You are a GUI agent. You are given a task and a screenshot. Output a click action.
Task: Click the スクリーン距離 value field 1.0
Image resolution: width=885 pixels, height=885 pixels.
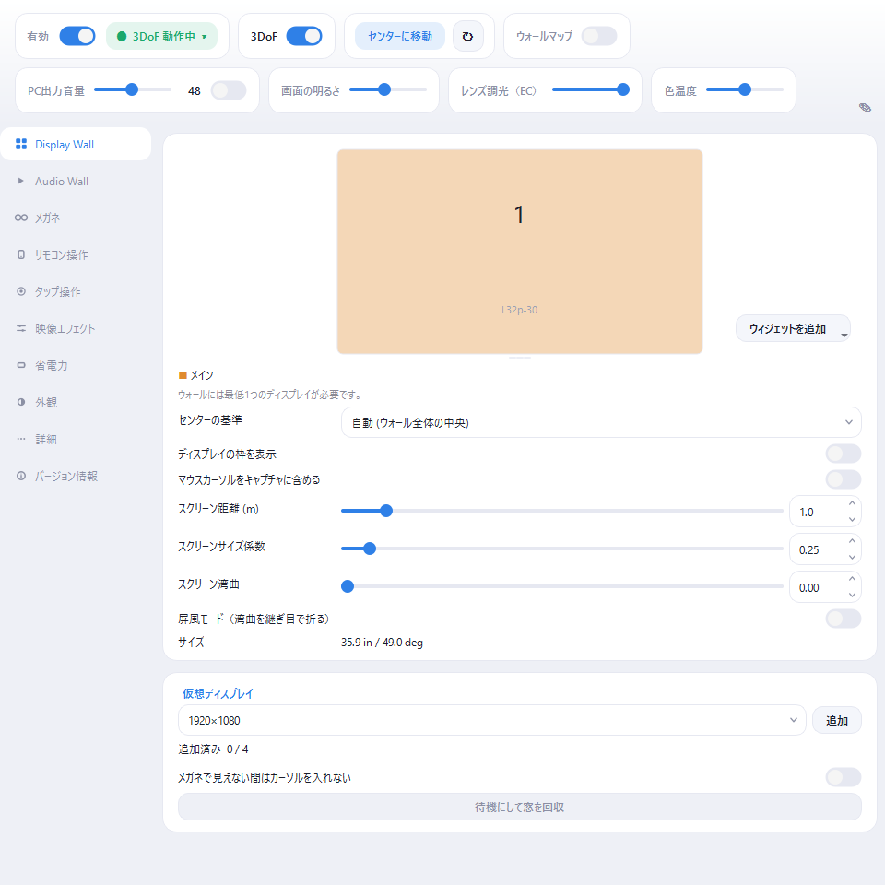[x=817, y=512]
